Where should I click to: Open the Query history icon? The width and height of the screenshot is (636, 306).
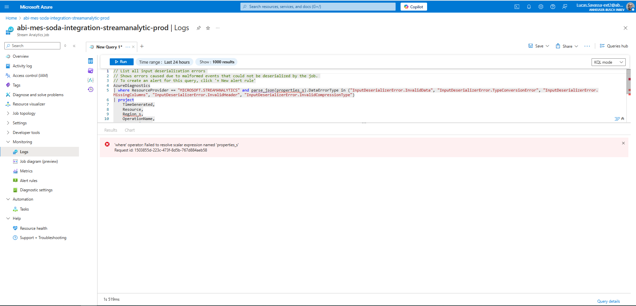tap(91, 90)
